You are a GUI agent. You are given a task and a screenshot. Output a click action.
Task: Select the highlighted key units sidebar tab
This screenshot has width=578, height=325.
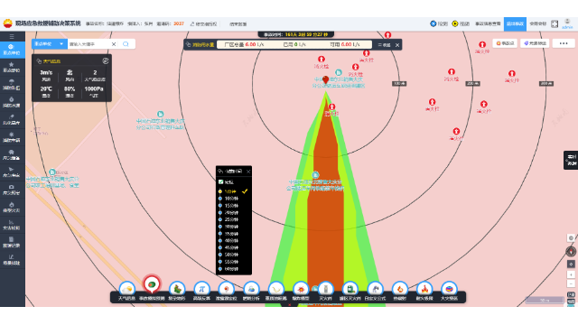12,50
